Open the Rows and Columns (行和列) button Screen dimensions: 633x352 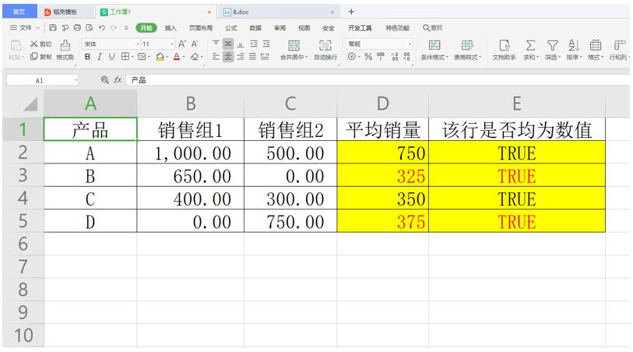[x=619, y=50]
